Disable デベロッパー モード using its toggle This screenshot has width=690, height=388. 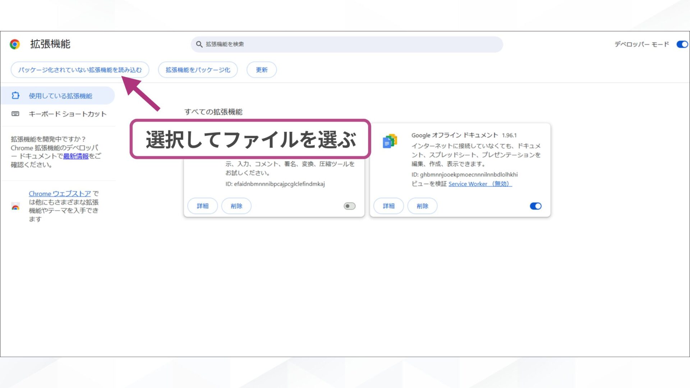click(681, 44)
